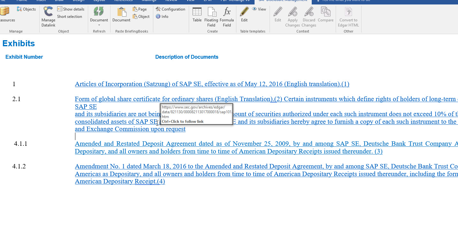Screen dimensions: 458x230
Task: Expand the Refresh Document dropdown arrow
Action: (x=99, y=25)
